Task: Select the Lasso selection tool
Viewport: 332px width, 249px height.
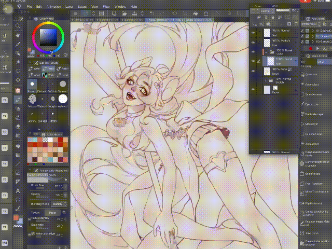Action: click(18, 71)
